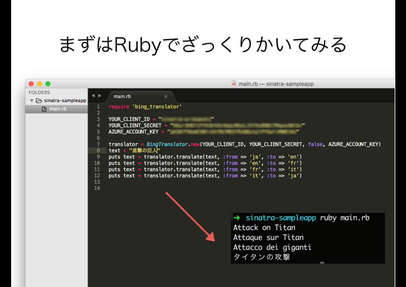The width and height of the screenshot is (406, 287).
Task: Click BingTranslator class name on line 7
Action: 167,144
